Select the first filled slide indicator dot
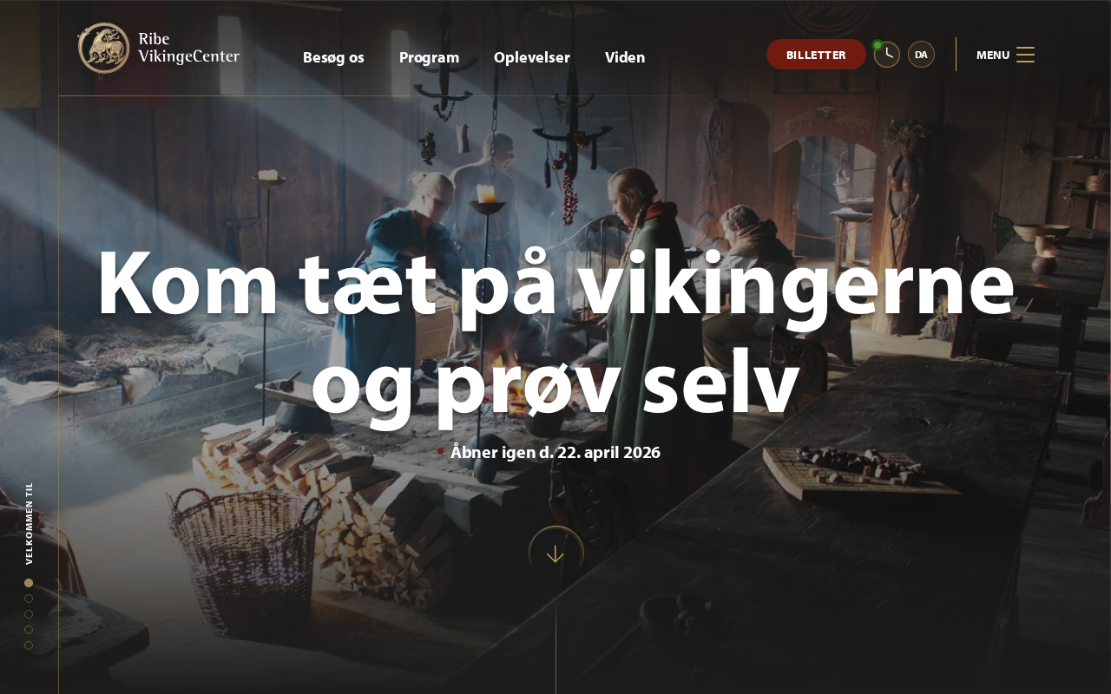 29,583
